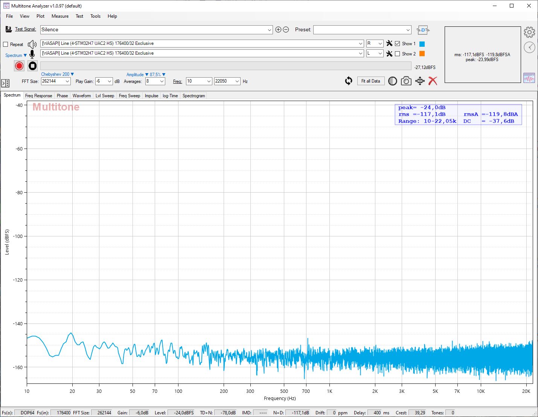Click the red Record button

(x=19, y=66)
